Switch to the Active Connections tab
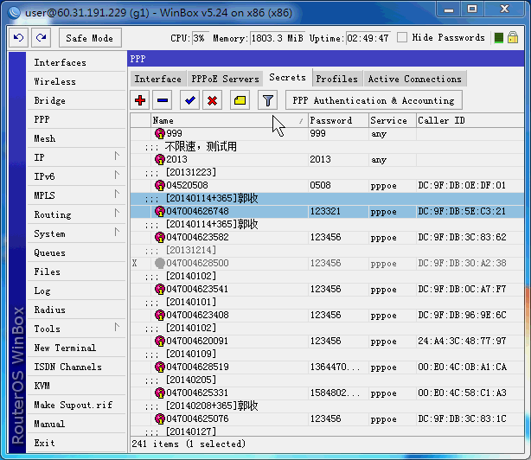The width and height of the screenshot is (531, 460). click(x=414, y=79)
